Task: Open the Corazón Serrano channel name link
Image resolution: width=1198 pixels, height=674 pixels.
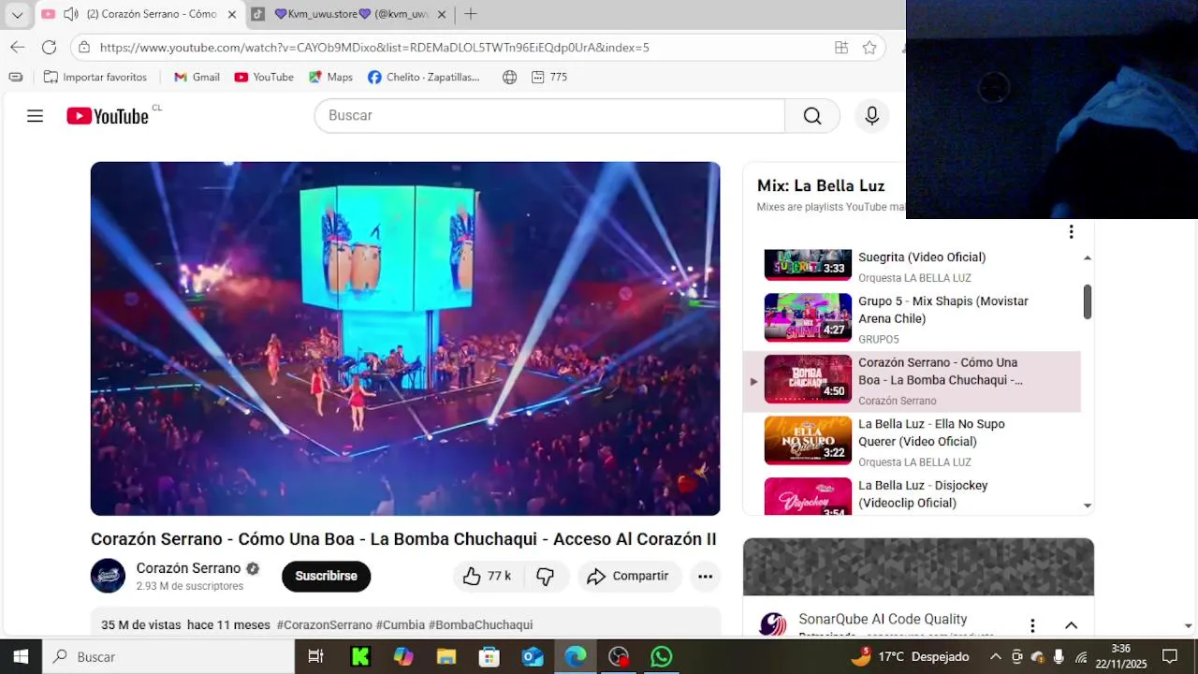Action: [x=188, y=568]
